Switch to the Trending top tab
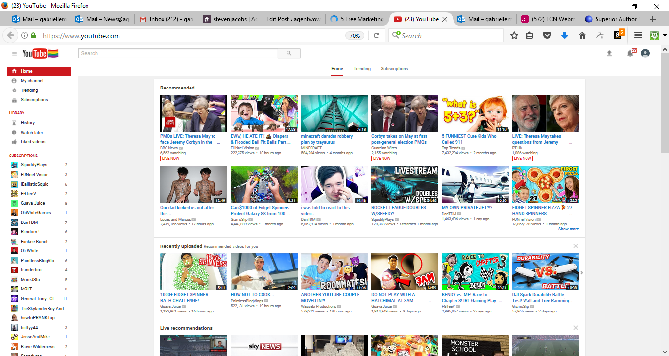This screenshot has width=669, height=356. pos(362,69)
